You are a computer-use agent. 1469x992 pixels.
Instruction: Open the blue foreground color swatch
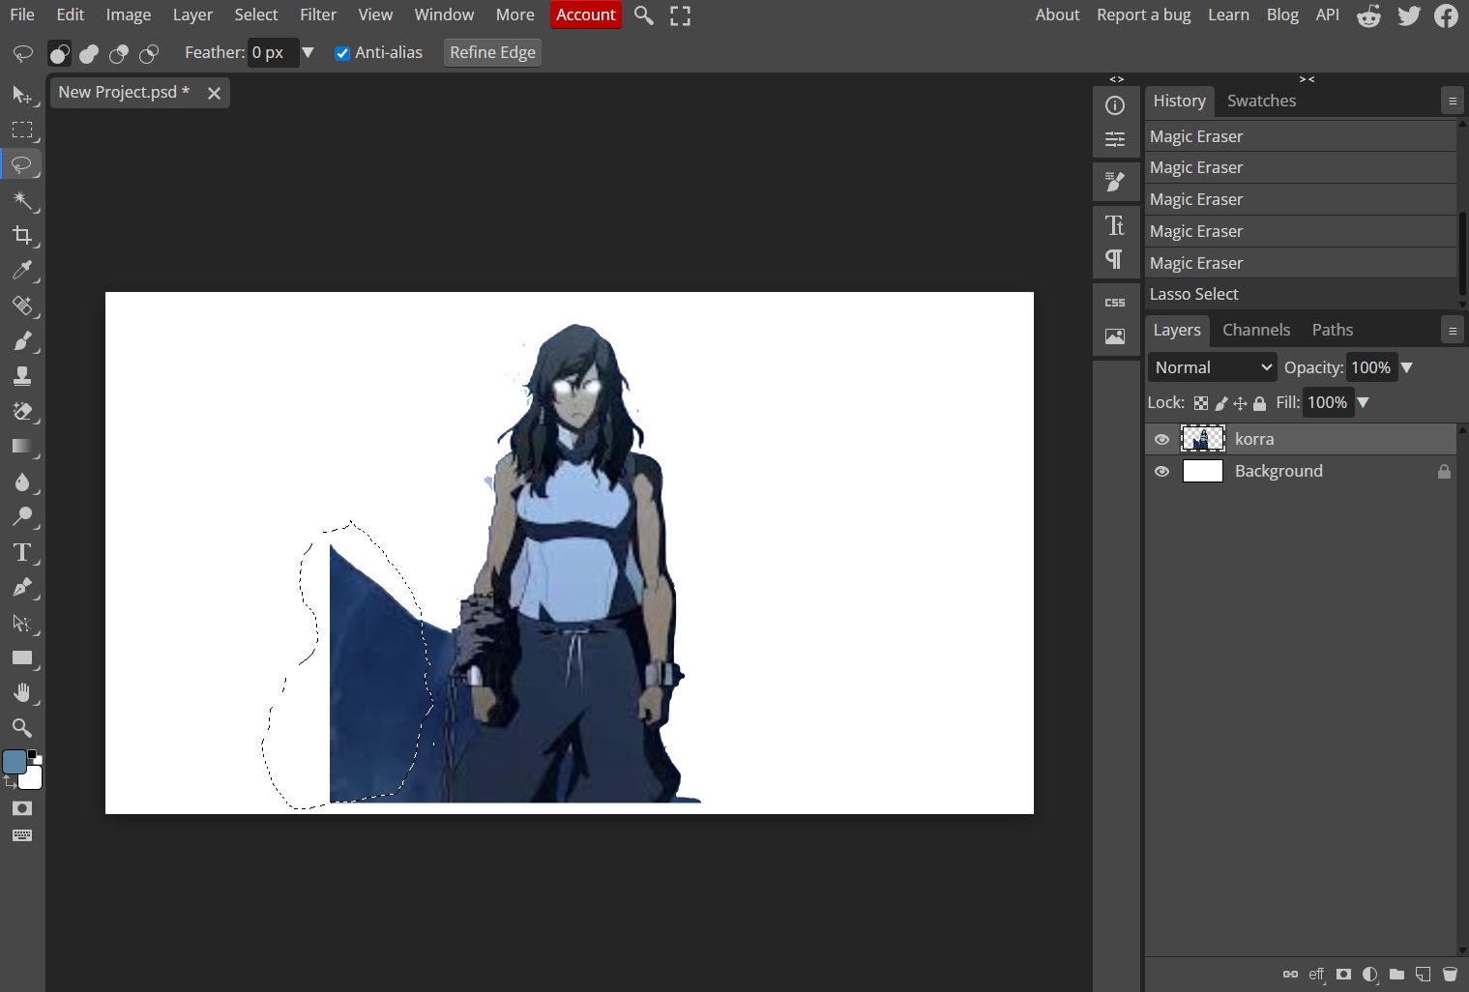(x=15, y=762)
